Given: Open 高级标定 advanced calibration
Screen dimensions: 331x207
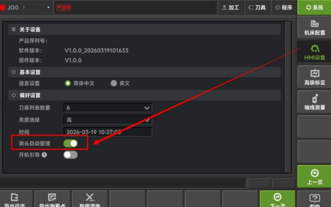Looking at the screenshot, I should 314,78.
